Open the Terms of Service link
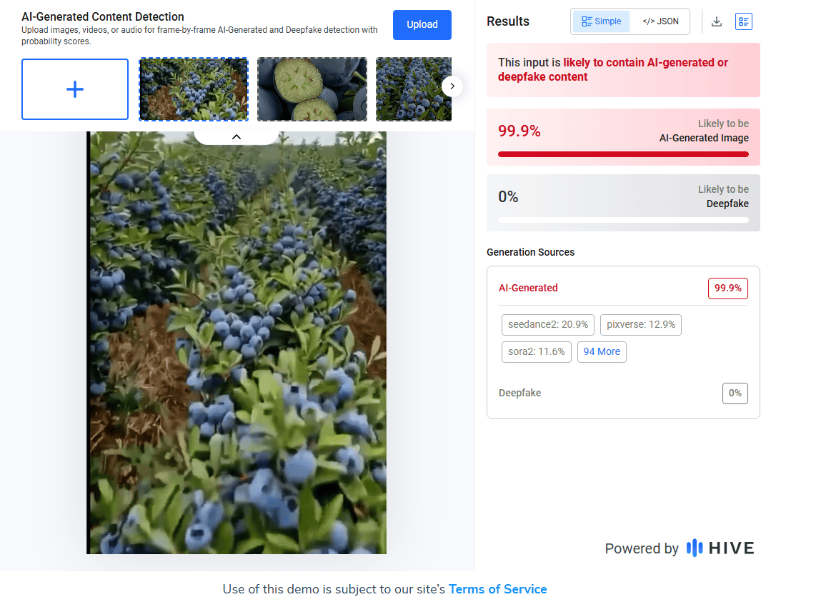The height and width of the screenshot is (602, 816). [x=497, y=589]
